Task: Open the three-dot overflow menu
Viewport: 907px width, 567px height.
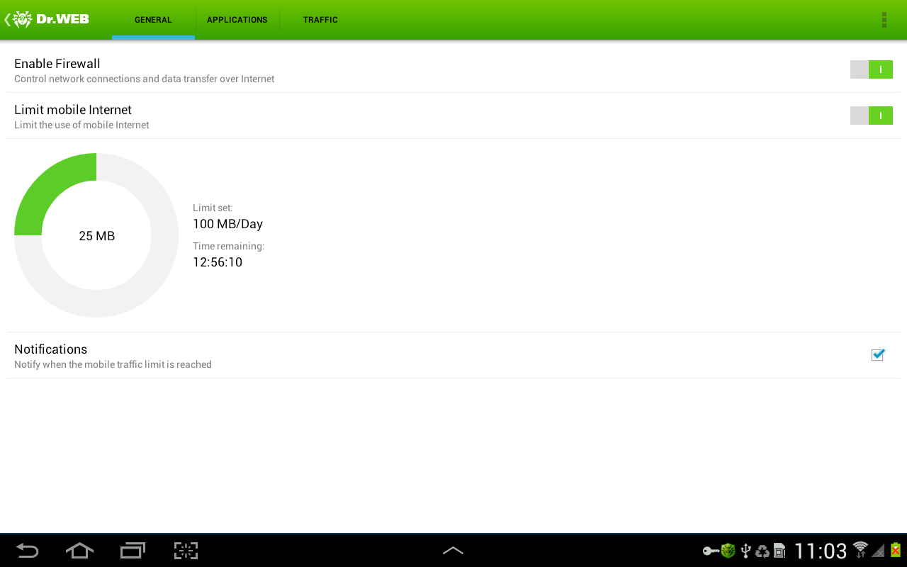Action: [x=884, y=20]
